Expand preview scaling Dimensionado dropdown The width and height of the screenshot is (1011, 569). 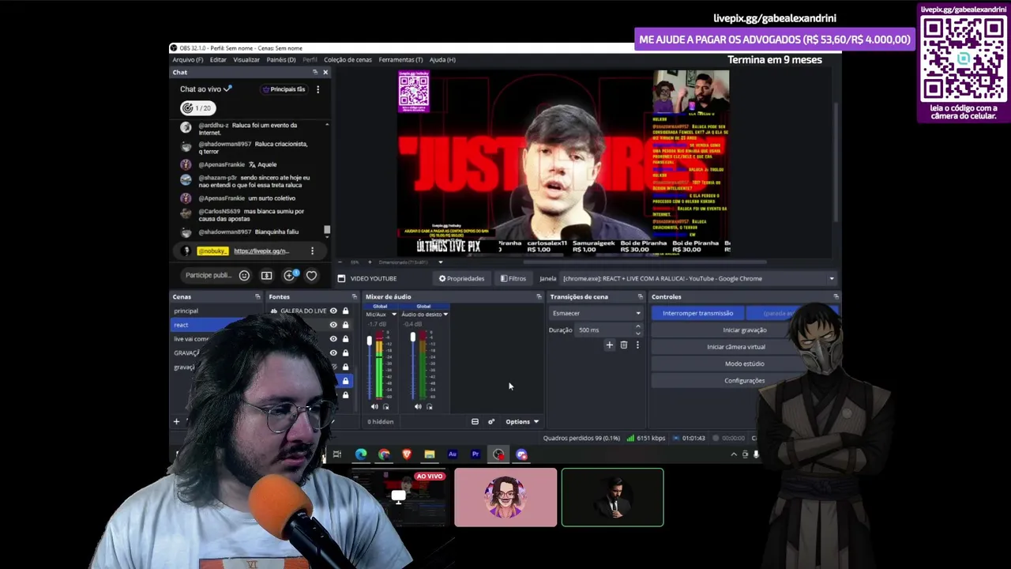click(x=440, y=262)
